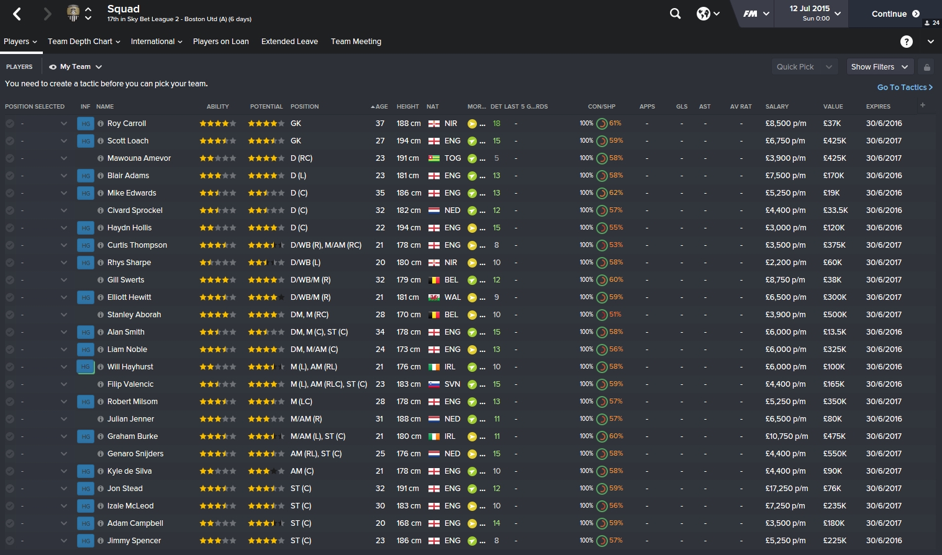Open the world globe menu icon
The image size is (942, 555).
point(704,14)
